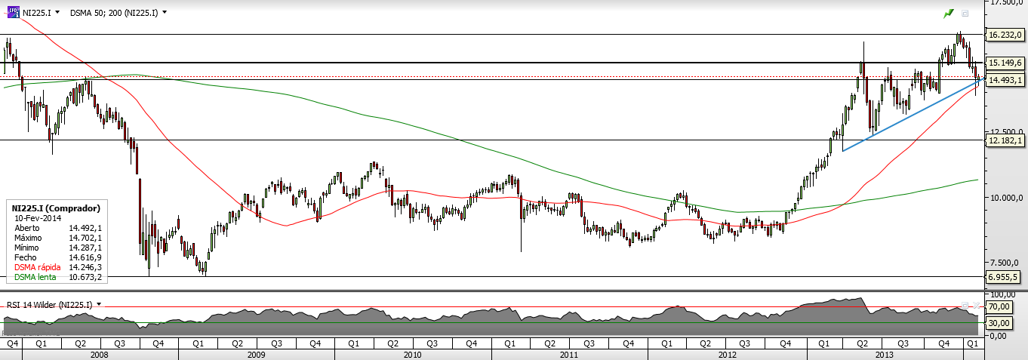Image resolution: width=1028 pixels, height=360 pixels.
Task: Click the 2011 year label on time axis
Action: [569, 354]
